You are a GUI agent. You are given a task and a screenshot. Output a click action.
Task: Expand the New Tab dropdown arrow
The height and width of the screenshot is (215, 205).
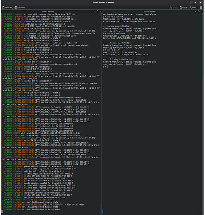(13, 8)
